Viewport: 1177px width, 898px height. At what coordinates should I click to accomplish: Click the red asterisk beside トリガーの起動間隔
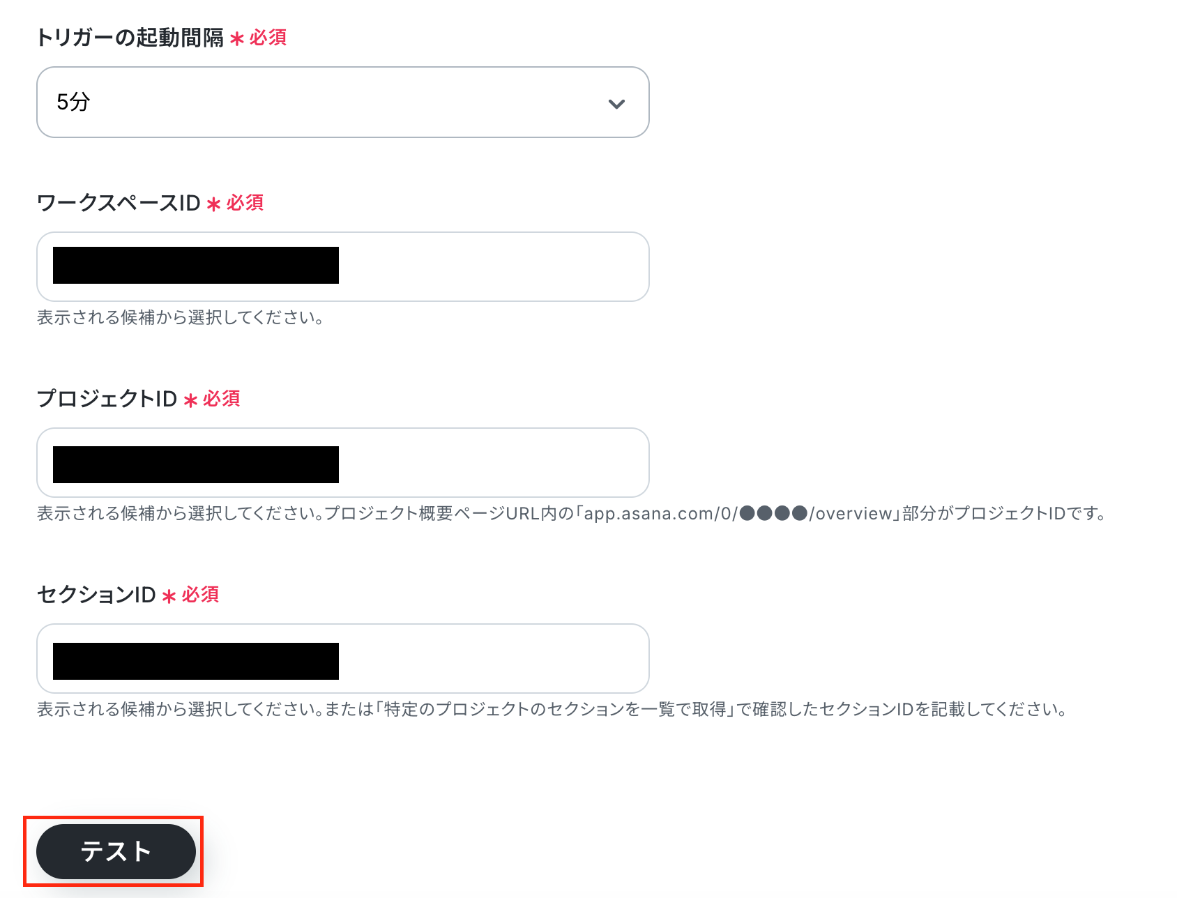click(237, 38)
